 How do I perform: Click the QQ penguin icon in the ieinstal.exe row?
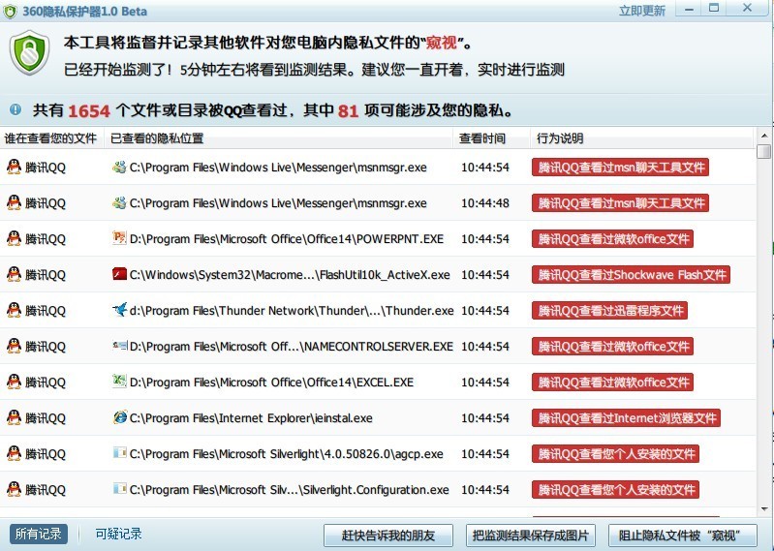(x=14, y=417)
